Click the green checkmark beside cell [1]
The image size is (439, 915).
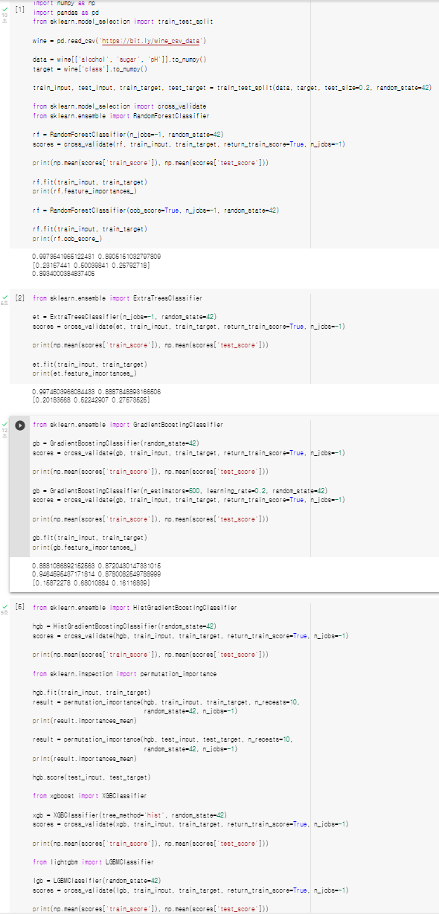pos(5,8)
